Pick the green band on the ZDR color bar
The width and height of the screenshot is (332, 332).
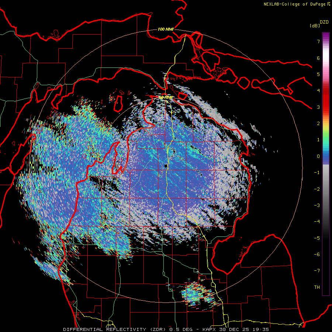tap(326, 135)
